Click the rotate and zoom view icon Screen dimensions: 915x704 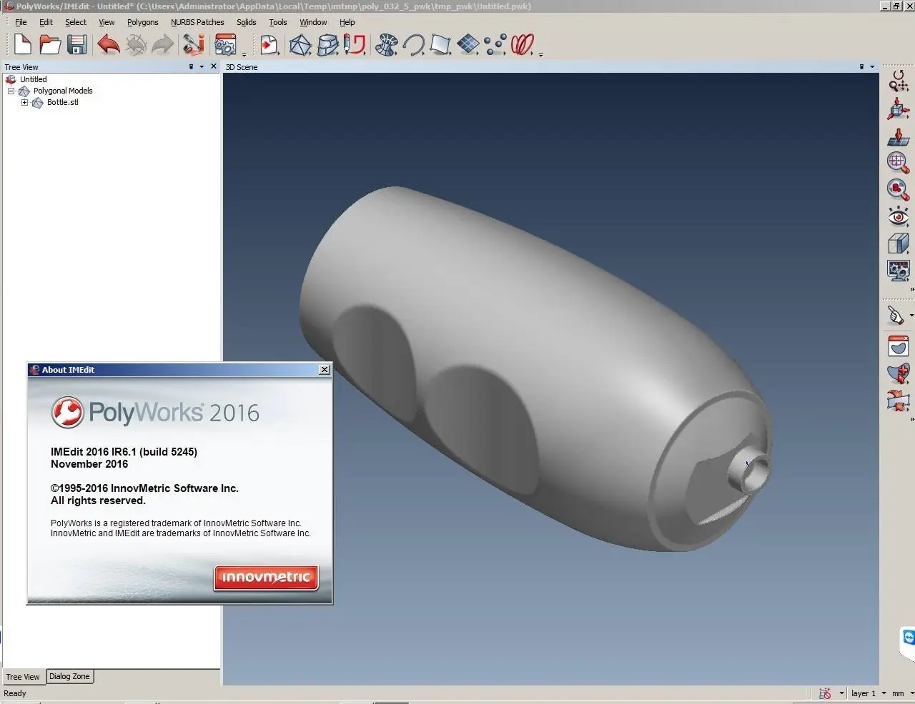click(899, 81)
